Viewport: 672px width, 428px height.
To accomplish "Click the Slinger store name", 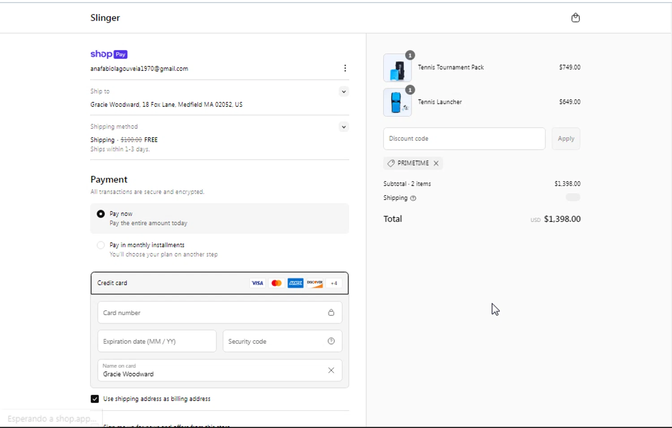I will tap(105, 18).
